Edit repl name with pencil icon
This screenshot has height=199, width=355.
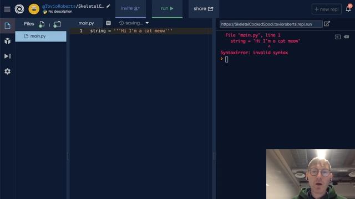coord(108,6)
